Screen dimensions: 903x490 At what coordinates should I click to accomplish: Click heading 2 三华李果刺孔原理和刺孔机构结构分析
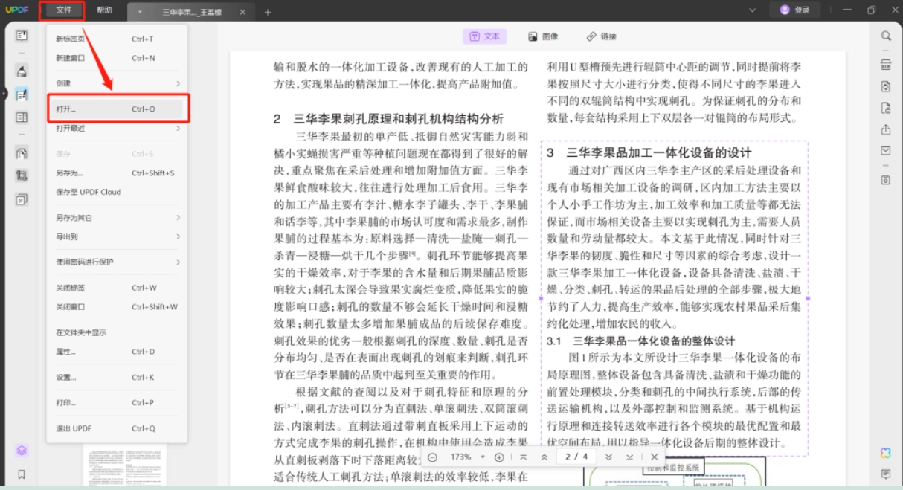(x=388, y=119)
